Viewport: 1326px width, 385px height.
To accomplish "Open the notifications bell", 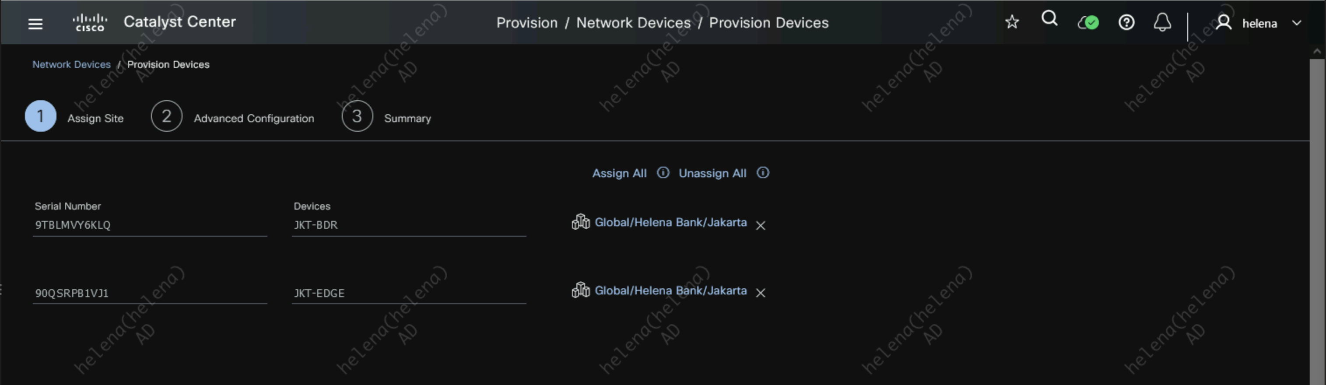I will pyautogui.click(x=1162, y=23).
